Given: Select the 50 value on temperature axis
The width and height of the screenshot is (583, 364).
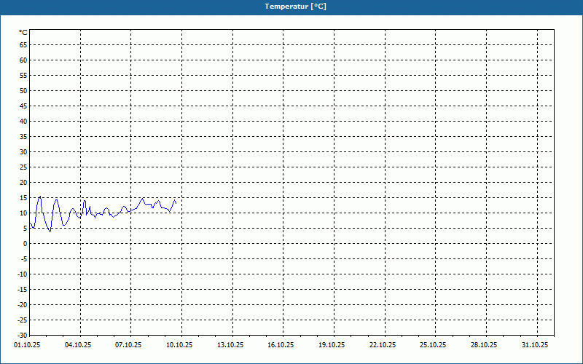Looking at the screenshot, I should pyautogui.click(x=23, y=90).
